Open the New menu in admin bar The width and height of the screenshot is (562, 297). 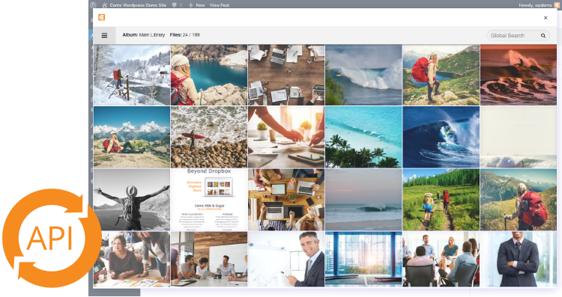[197, 5]
